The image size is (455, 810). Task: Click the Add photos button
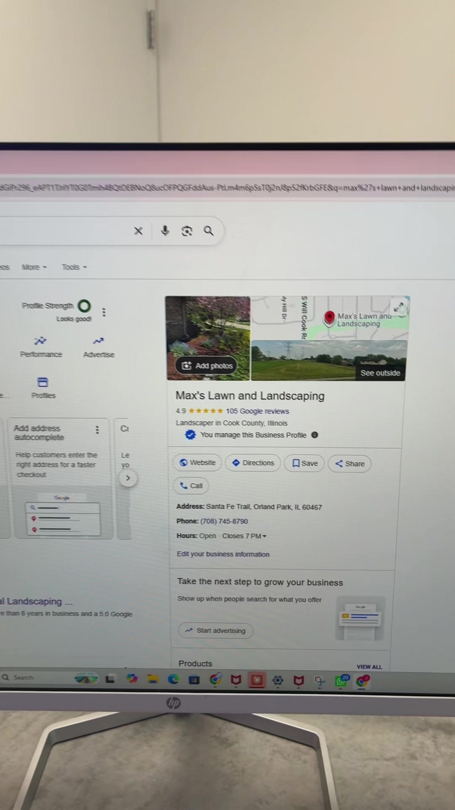coord(206,366)
